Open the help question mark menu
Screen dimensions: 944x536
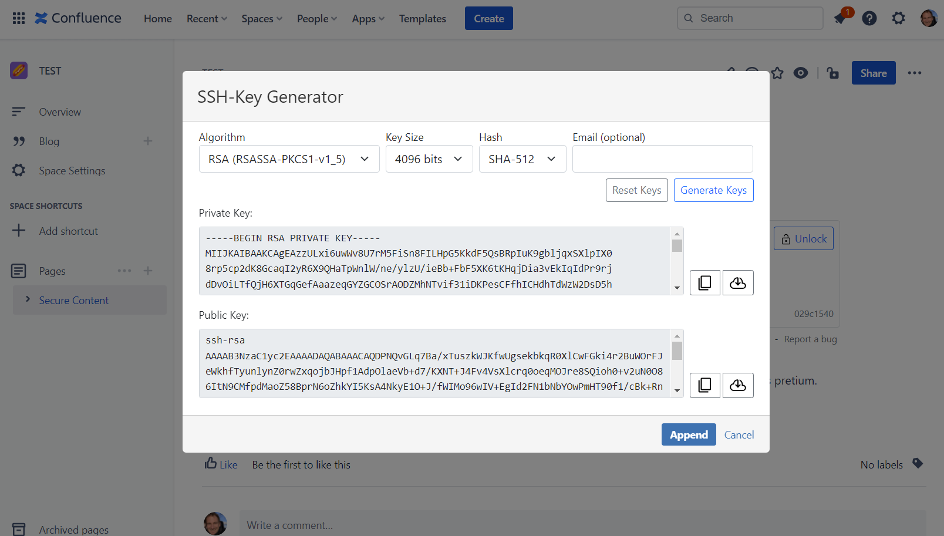[x=869, y=18]
